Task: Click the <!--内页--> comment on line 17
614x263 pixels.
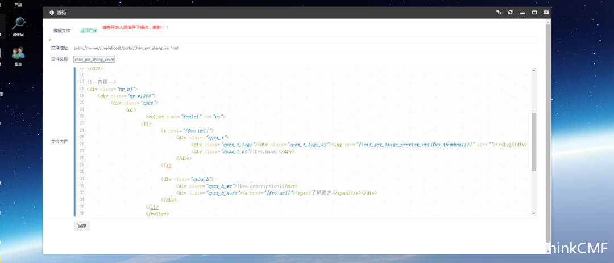Action: point(101,82)
